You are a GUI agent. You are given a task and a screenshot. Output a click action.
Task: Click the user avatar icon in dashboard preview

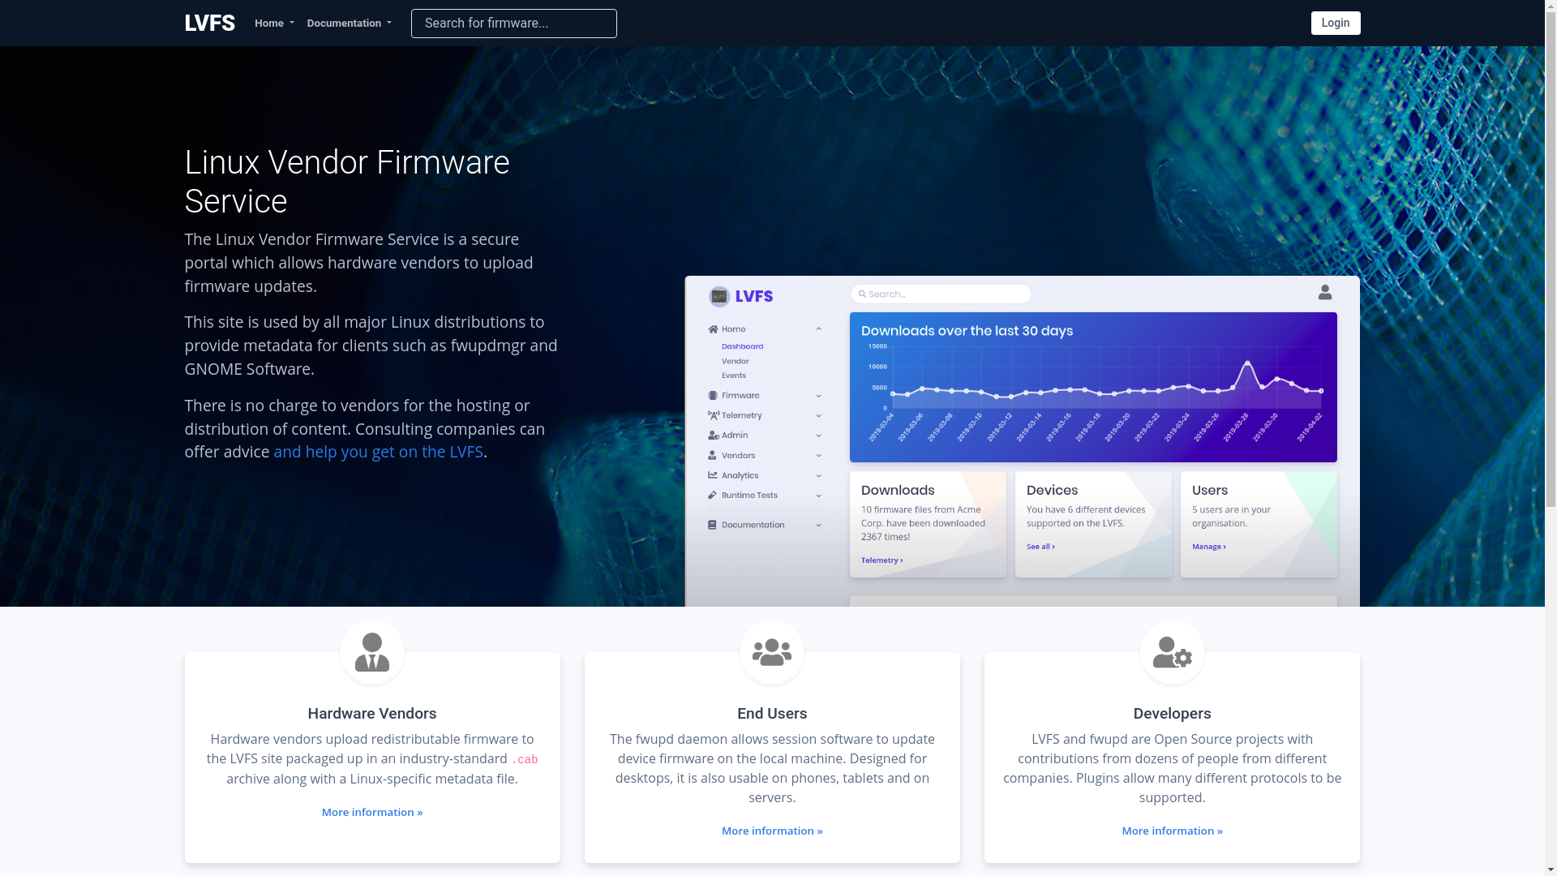1325,292
